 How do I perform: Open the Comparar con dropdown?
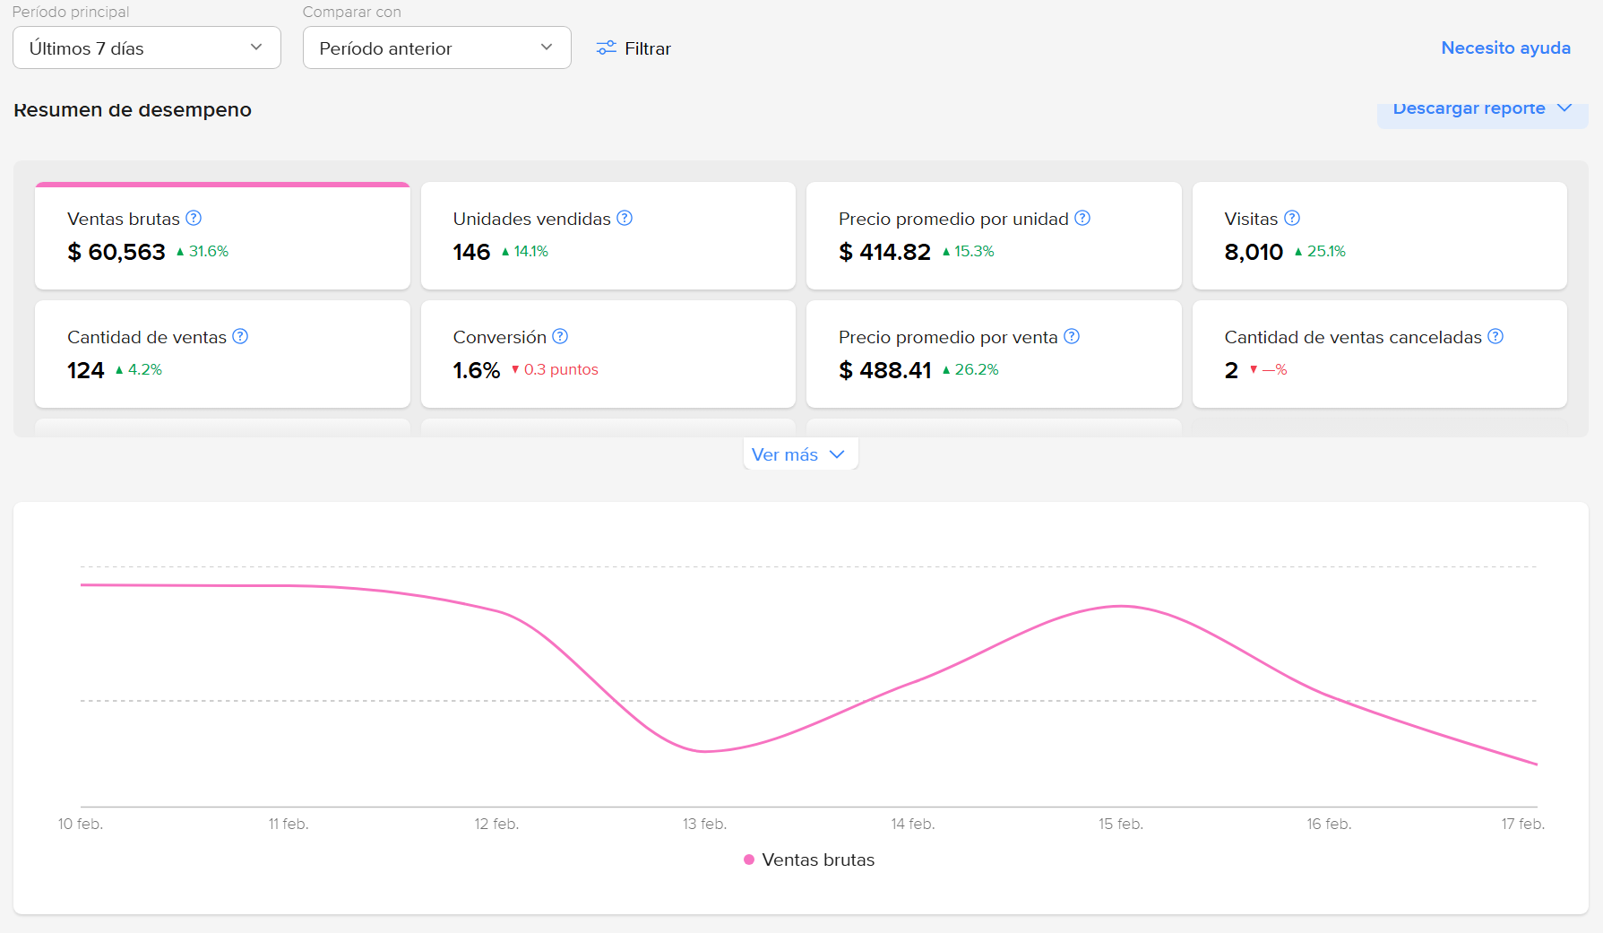(436, 48)
